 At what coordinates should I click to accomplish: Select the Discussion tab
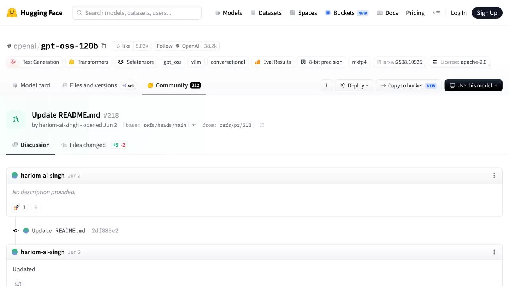click(31, 145)
